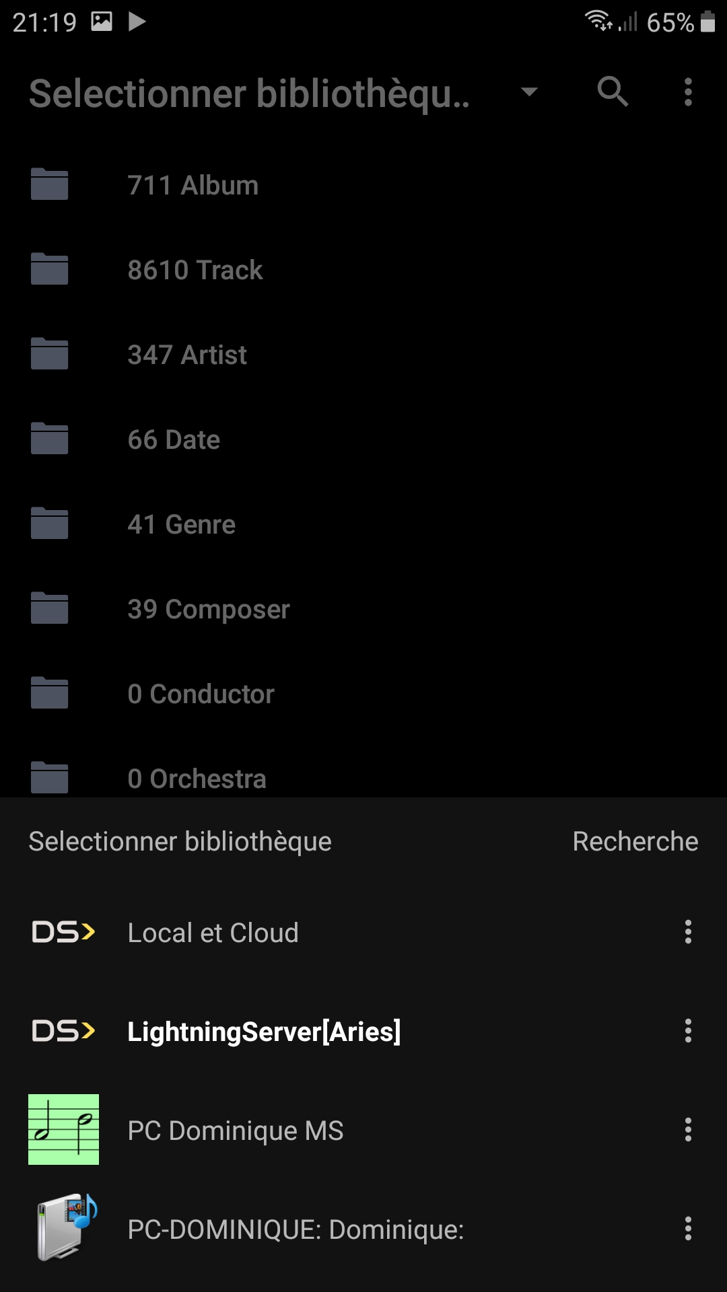The height and width of the screenshot is (1292, 727).
Task: Select the Local et Cloud library
Action: 213,933
